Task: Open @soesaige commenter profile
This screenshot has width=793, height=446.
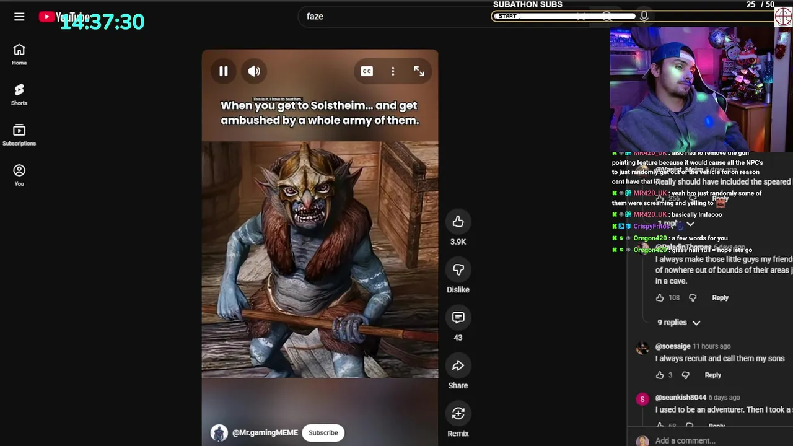Action: point(672,346)
